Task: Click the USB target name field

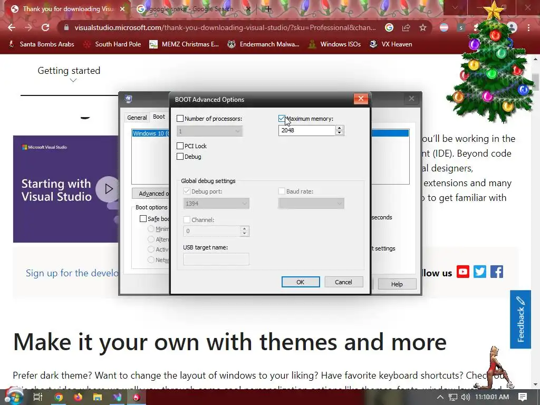Action: coord(216,259)
